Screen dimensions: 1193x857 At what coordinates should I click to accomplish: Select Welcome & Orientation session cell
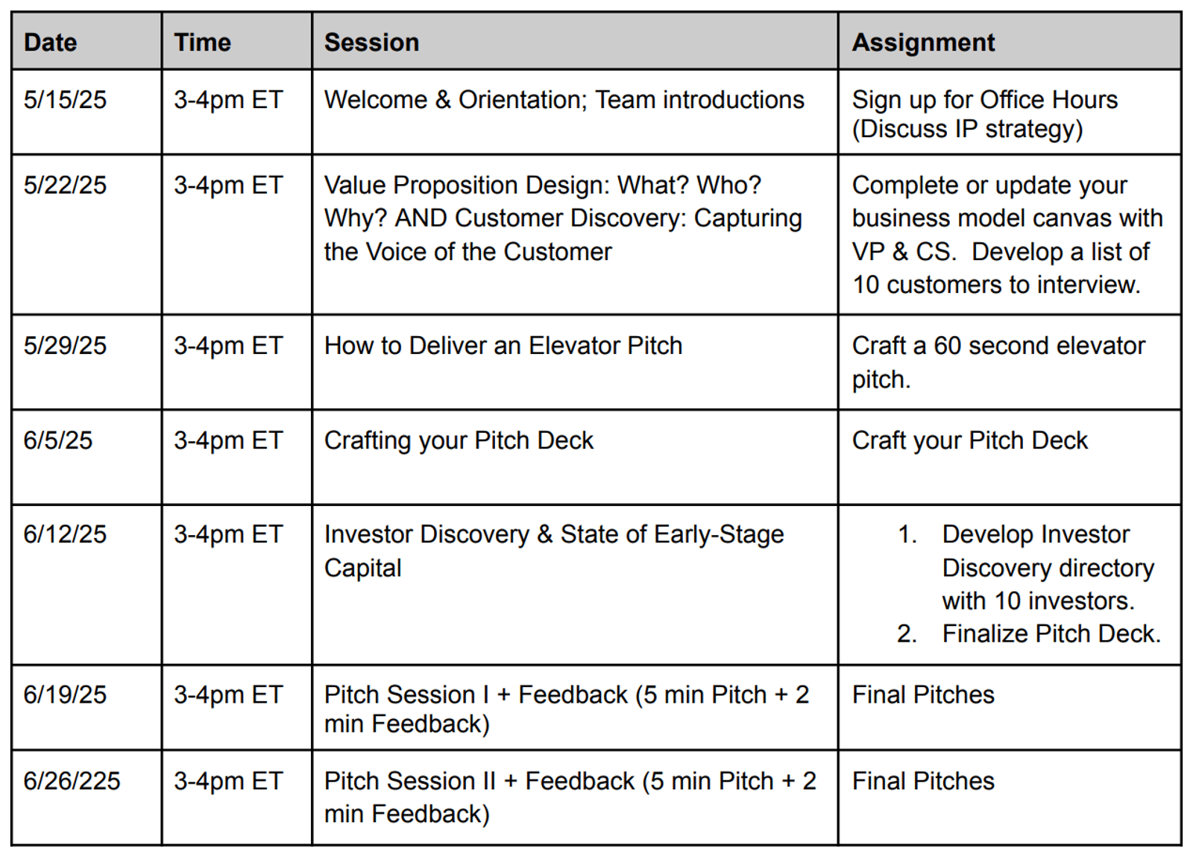pos(575,112)
